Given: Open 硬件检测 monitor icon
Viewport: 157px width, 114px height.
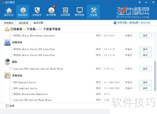Looking at the screenshot, I should tap(79, 12).
